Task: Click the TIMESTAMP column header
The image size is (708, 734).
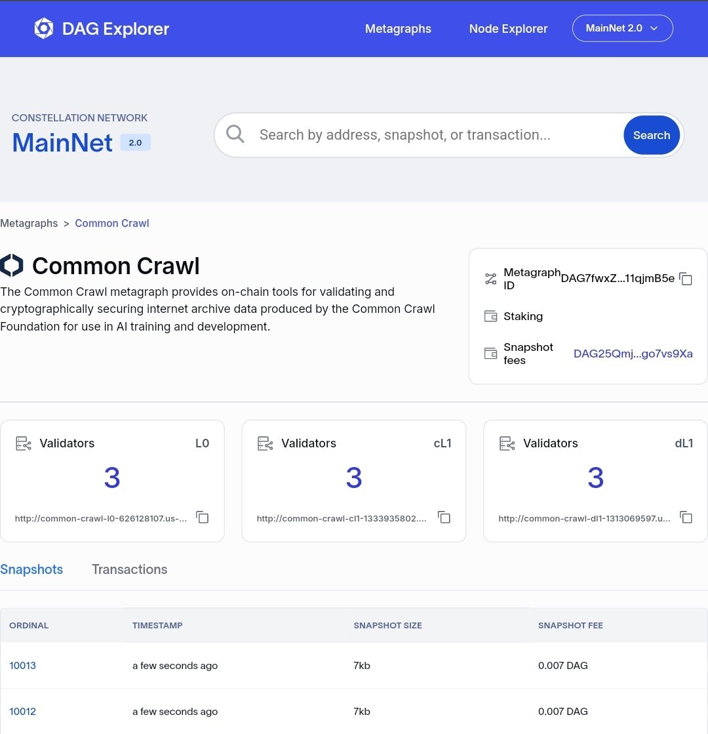Action: click(x=157, y=625)
